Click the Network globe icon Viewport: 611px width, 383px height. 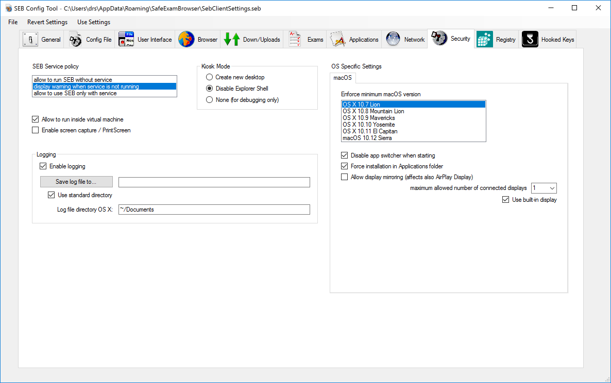pos(393,39)
